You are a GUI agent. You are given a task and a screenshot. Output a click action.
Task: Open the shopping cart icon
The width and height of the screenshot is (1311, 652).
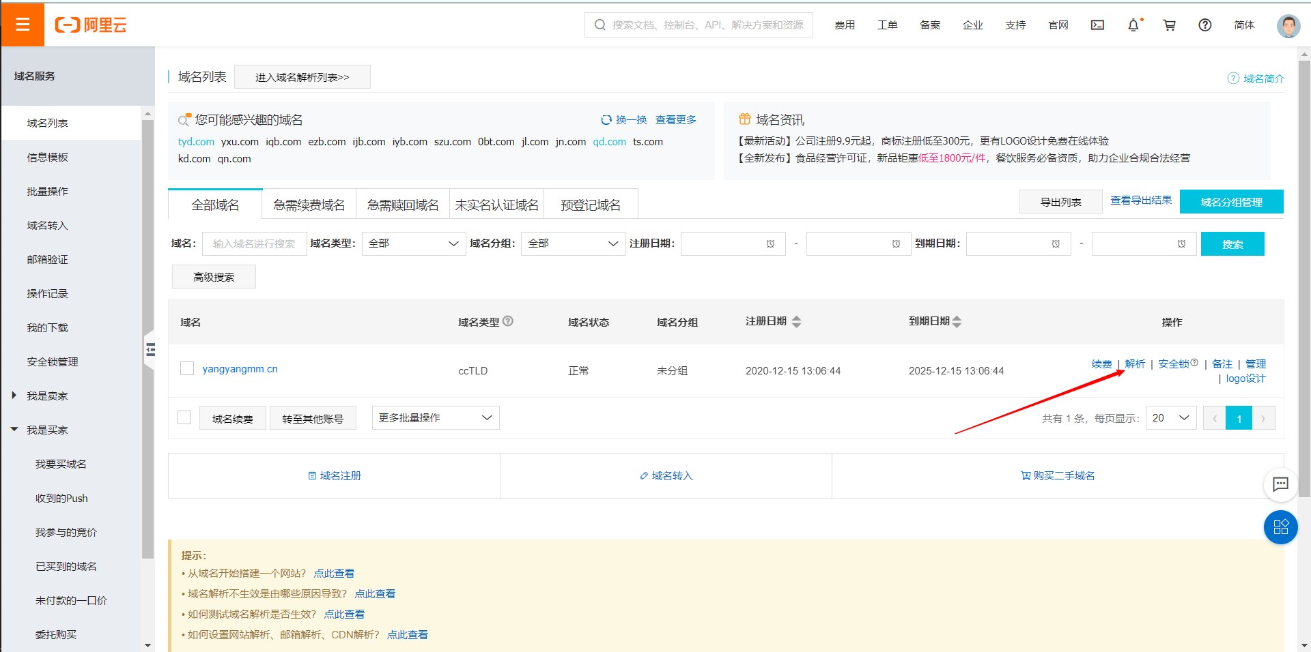tap(1170, 25)
